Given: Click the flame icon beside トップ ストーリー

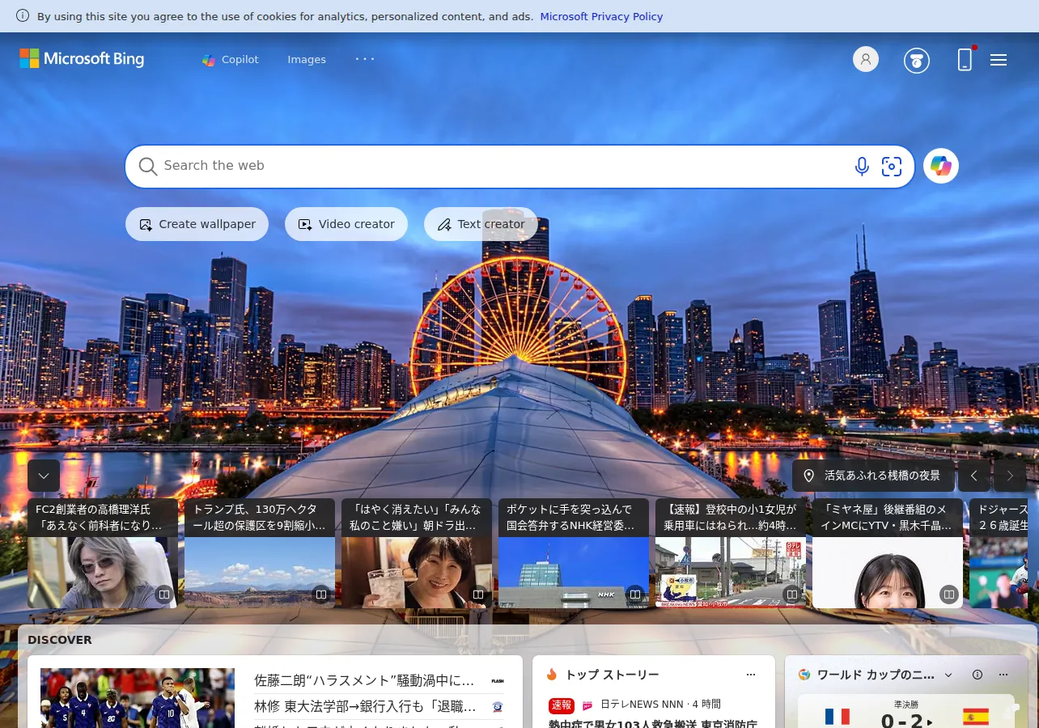Looking at the screenshot, I should 552,675.
